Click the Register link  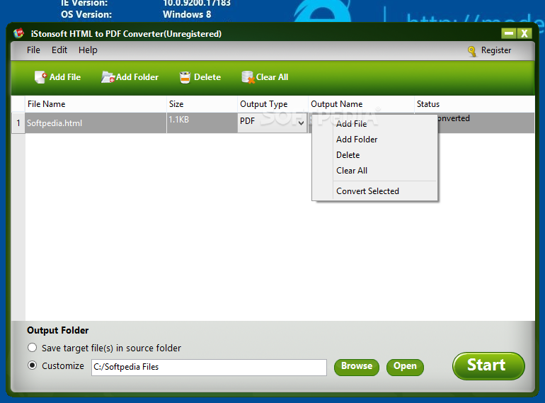pyautogui.click(x=496, y=50)
